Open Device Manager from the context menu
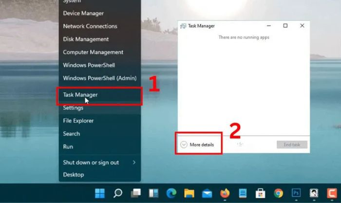Image resolution: width=341 pixels, height=203 pixels. (99, 13)
